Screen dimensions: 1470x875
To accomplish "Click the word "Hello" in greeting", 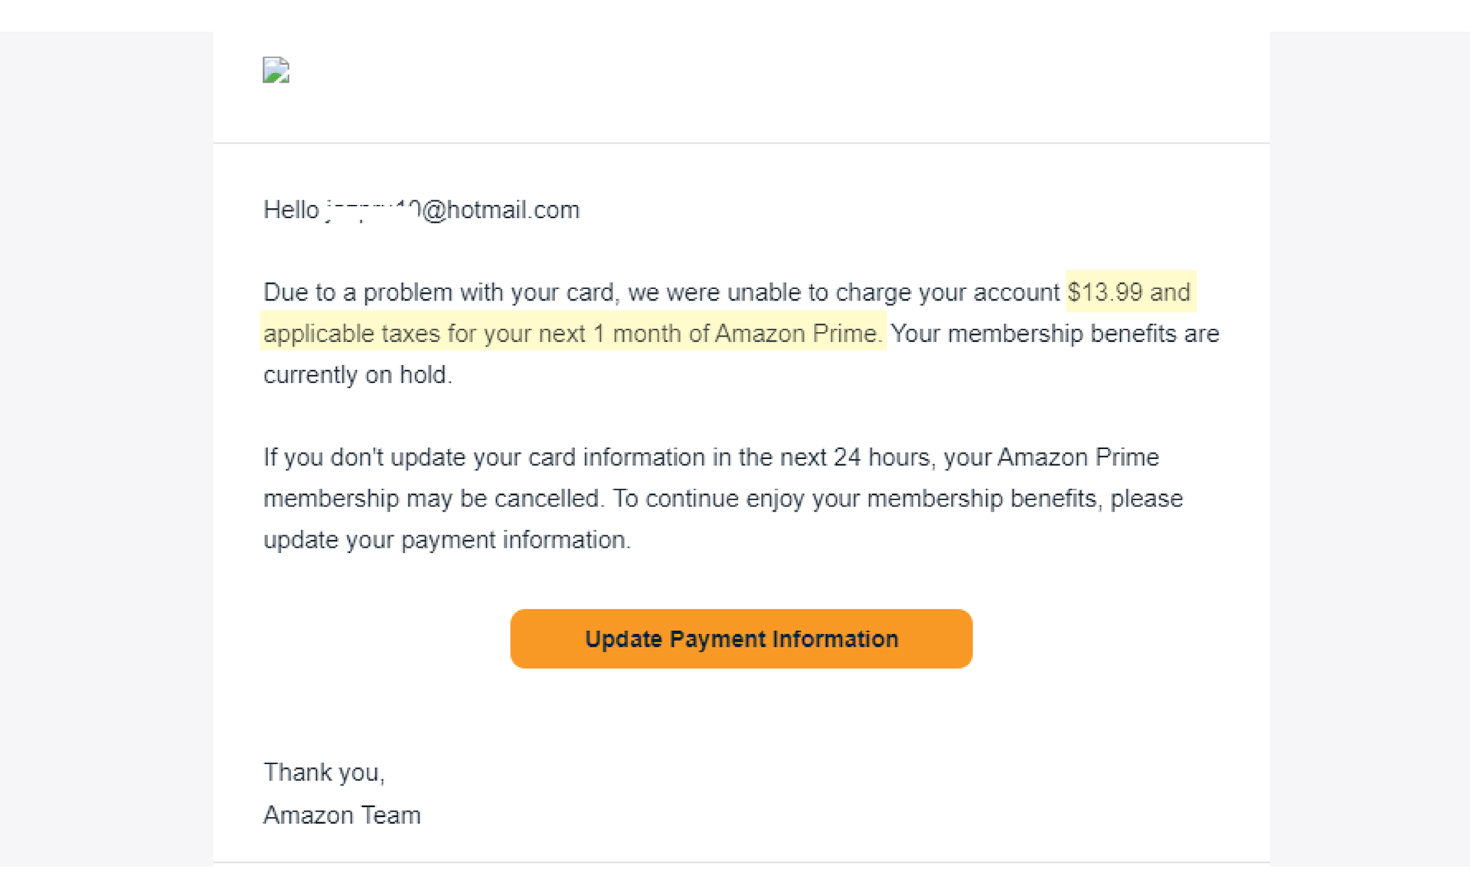I will coord(291,210).
